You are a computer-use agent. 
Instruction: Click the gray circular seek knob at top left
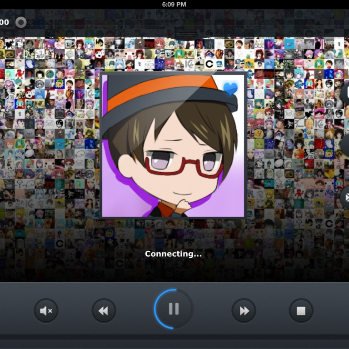click(20, 22)
